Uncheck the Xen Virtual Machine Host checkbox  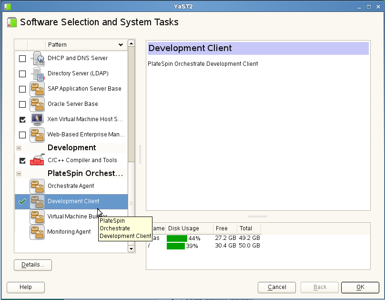click(22, 120)
